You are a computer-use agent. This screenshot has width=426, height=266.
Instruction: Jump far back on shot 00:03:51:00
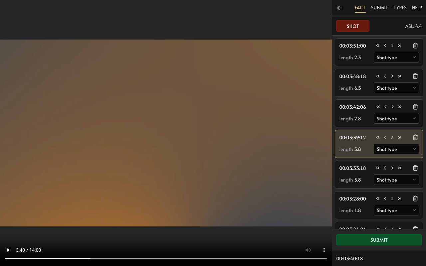(378, 46)
